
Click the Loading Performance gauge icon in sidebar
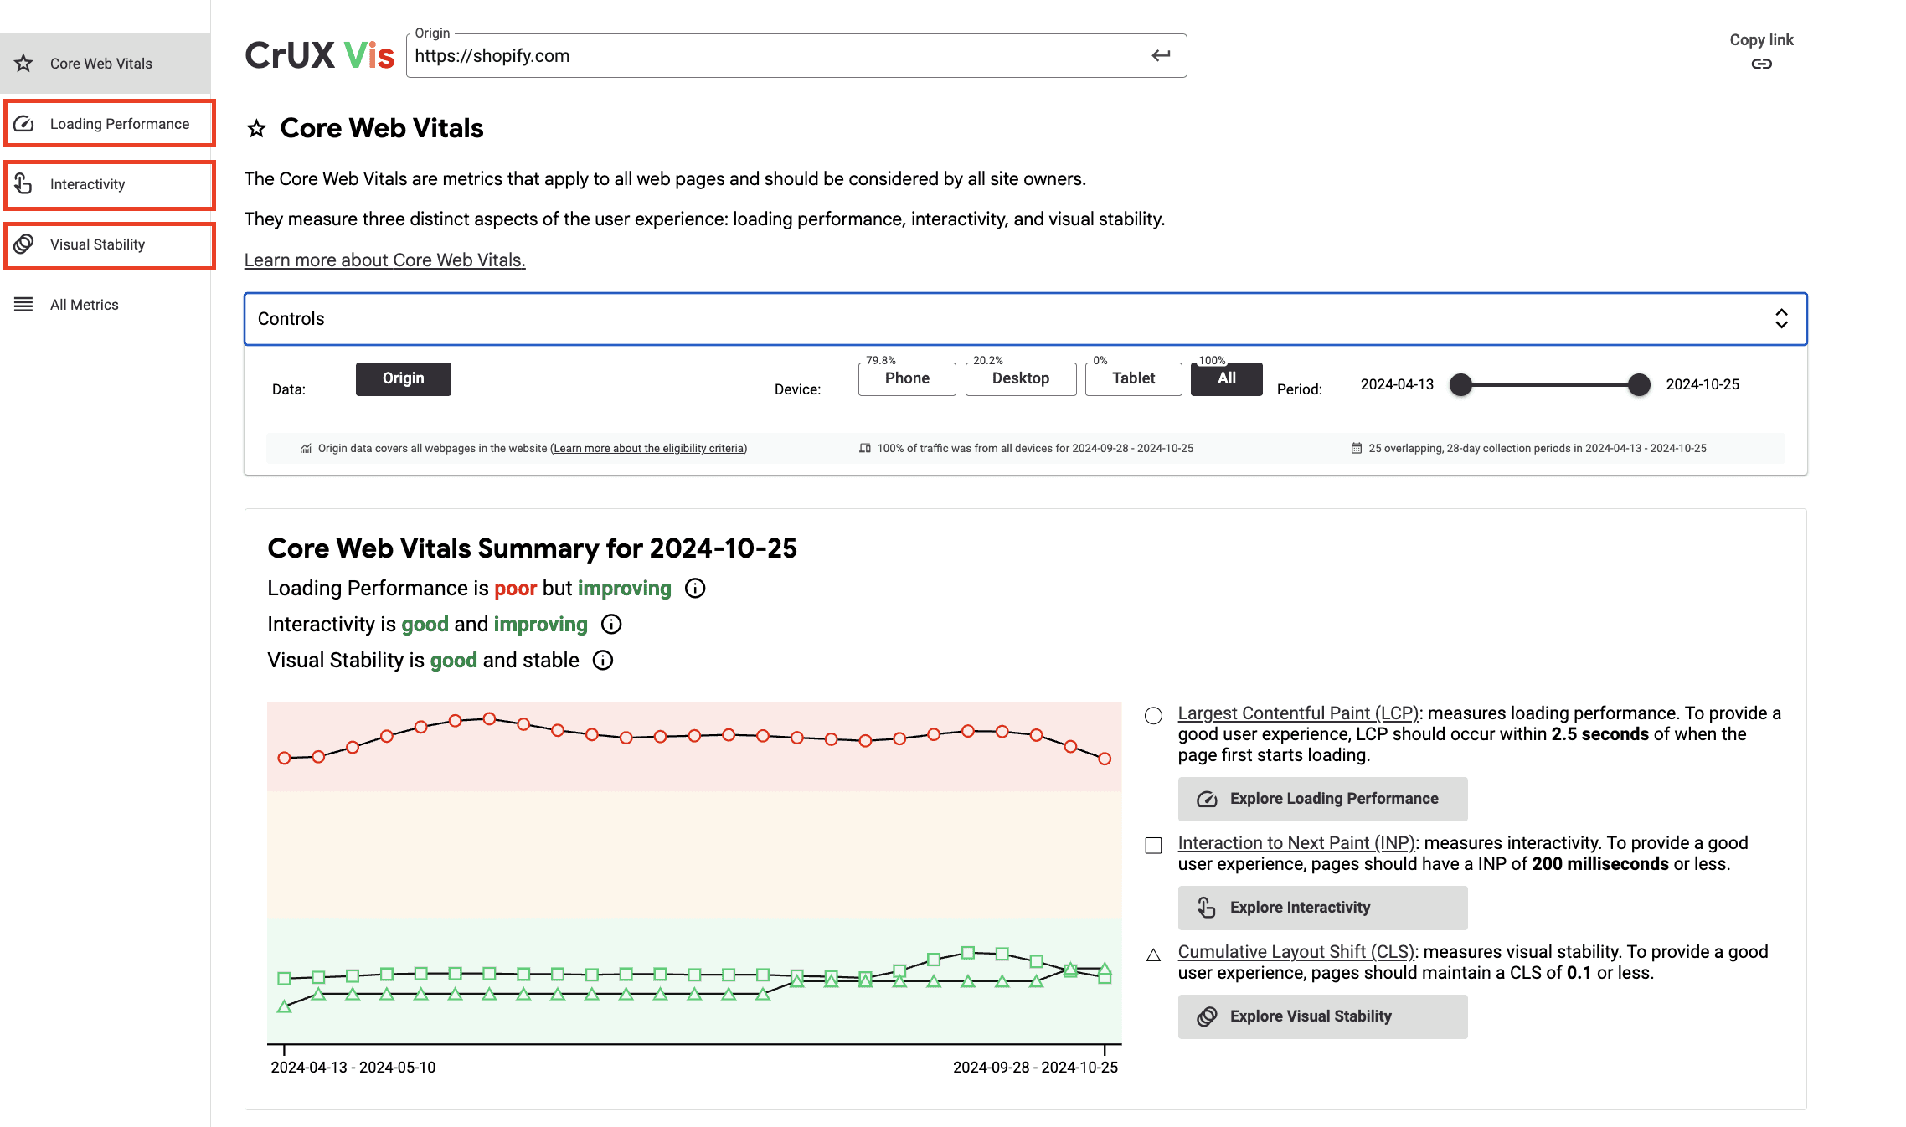pyautogui.click(x=24, y=124)
